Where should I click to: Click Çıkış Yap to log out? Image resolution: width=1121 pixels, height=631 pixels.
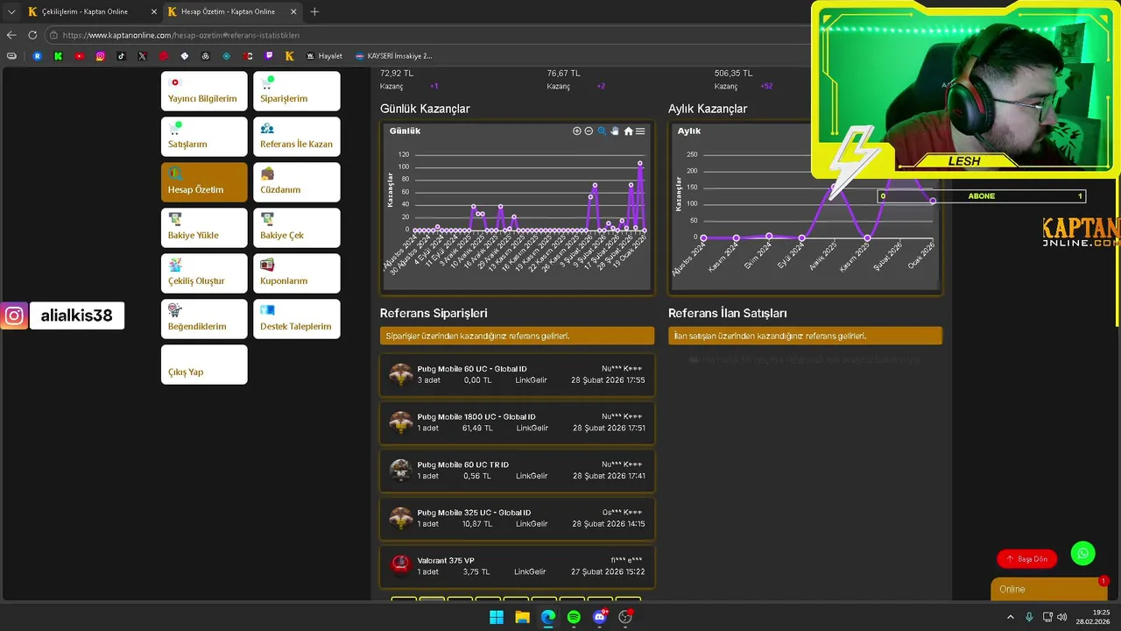(x=204, y=365)
